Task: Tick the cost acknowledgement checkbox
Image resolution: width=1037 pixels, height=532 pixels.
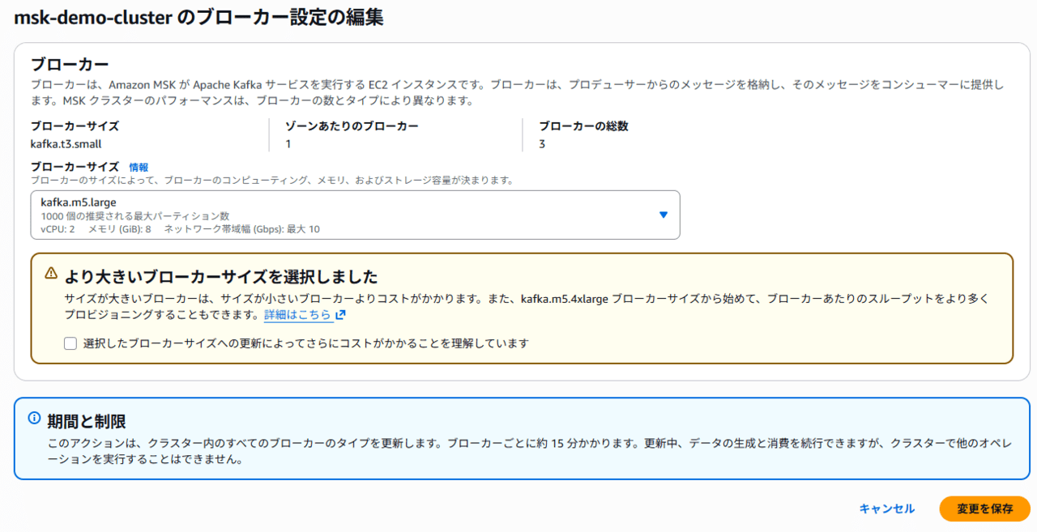Action: click(x=70, y=343)
